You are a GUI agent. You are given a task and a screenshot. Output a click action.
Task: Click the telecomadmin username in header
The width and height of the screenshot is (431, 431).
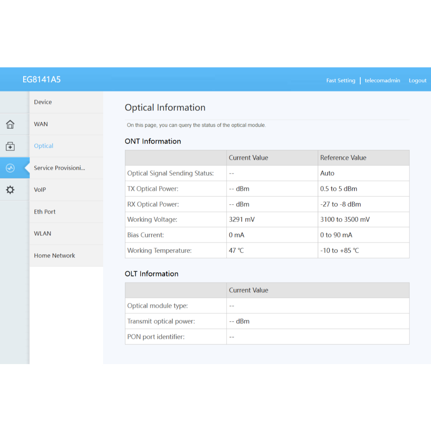click(382, 80)
